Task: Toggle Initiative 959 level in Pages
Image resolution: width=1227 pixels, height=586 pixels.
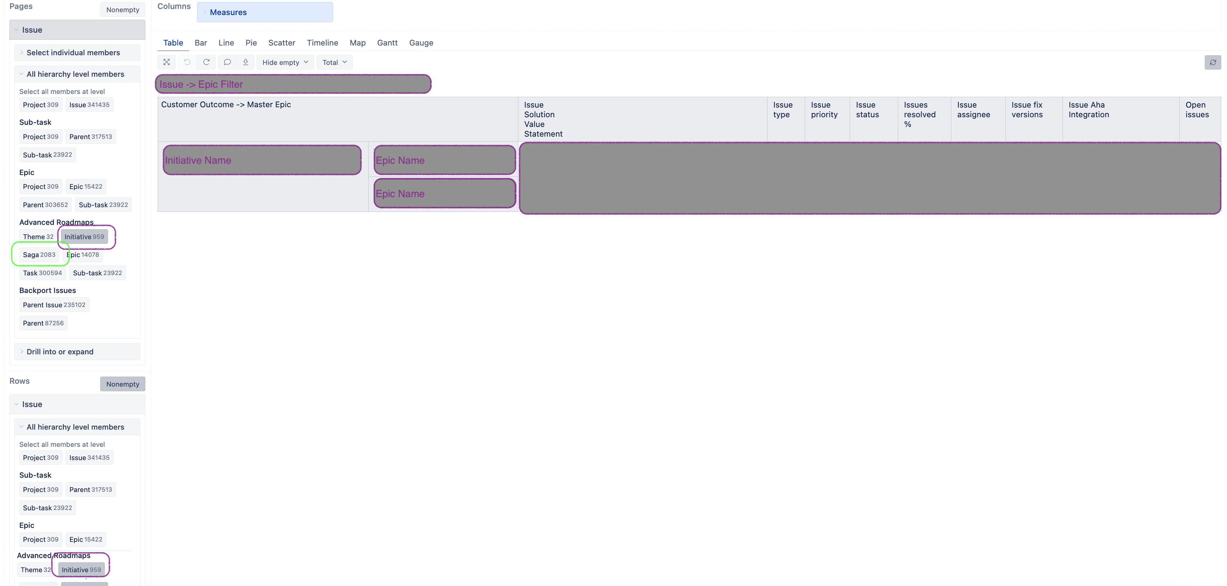Action: [x=84, y=237]
